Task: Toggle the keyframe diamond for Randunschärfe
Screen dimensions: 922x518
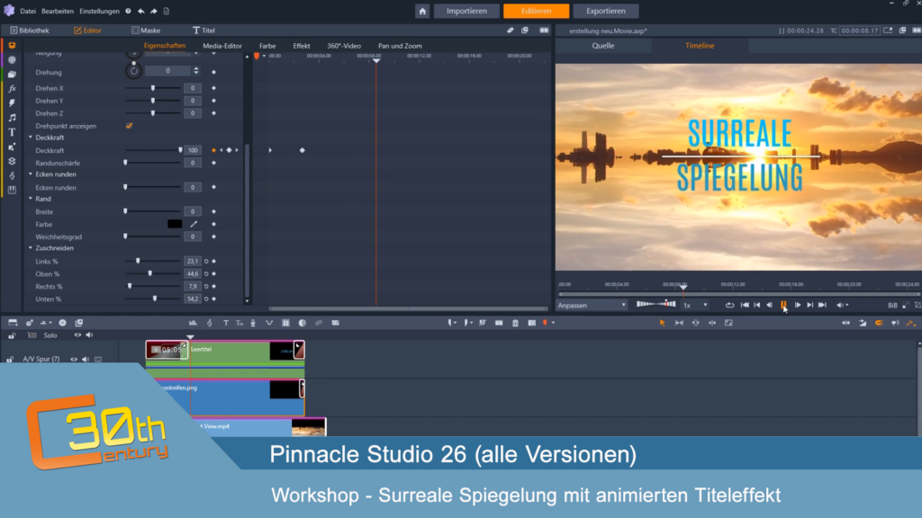Action: (x=214, y=163)
